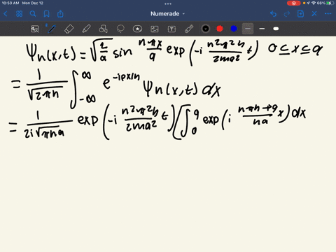Tap the Wi-Fi status icon
The height and width of the screenshot is (252, 336).
click(x=314, y=3)
